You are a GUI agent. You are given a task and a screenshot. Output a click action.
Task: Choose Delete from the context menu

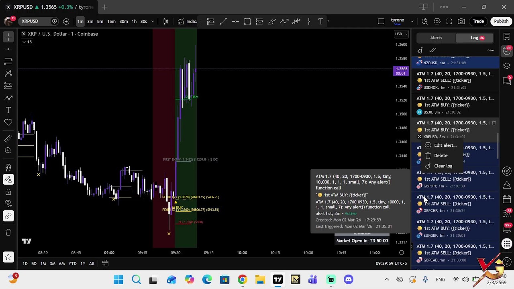click(441, 155)
